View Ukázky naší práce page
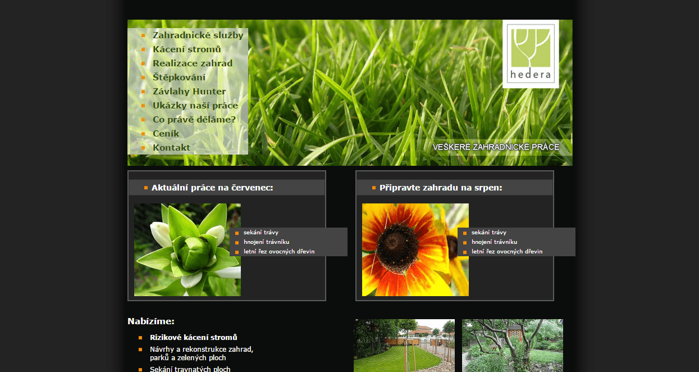This screenshot has width=699, height=372. coord(195,106)
